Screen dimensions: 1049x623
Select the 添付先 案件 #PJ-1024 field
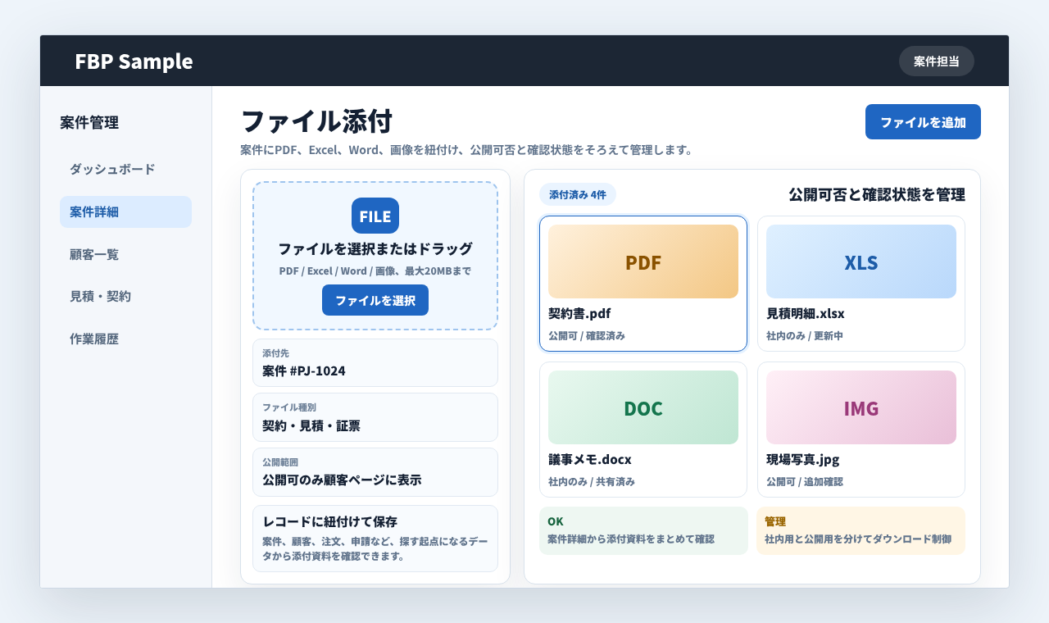(375, 362)
